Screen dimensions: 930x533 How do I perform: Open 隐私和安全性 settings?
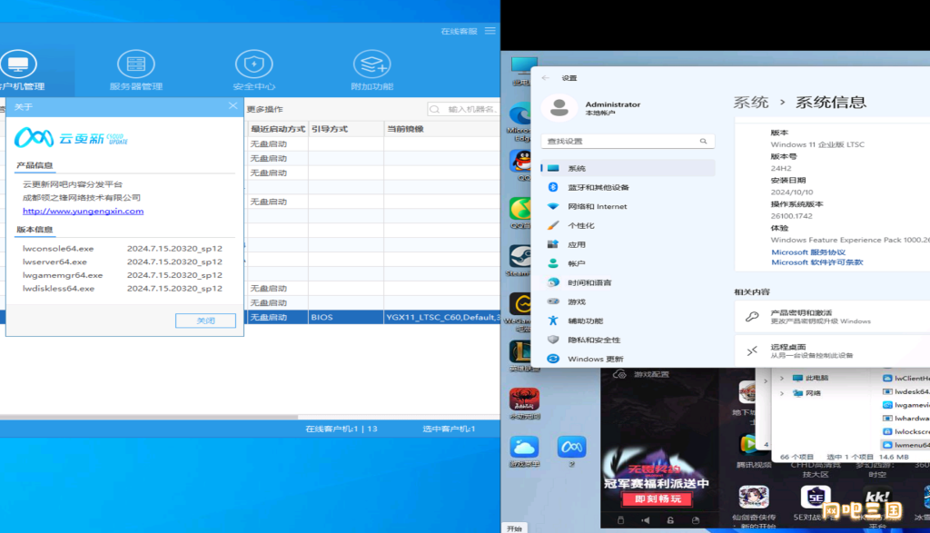tap(628, 340)
